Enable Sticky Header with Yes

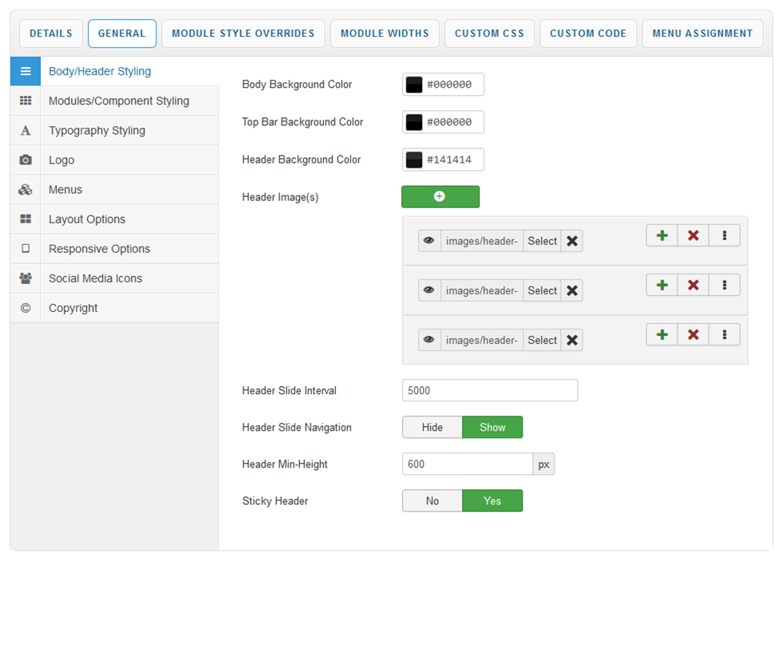point(492,501)
